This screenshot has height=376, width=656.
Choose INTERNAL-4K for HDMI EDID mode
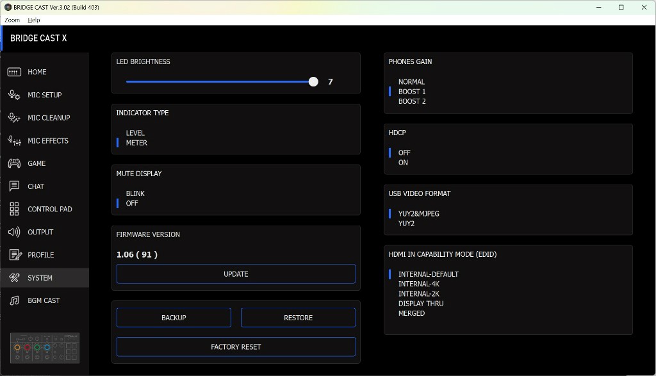[x=420, y=284]
